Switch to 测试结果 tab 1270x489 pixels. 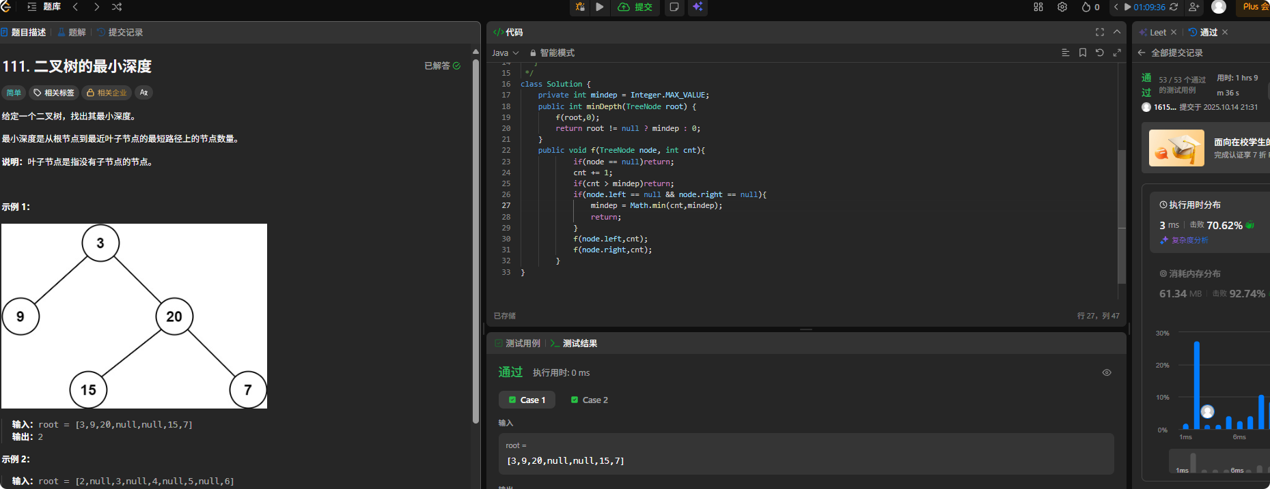point(574,343)
